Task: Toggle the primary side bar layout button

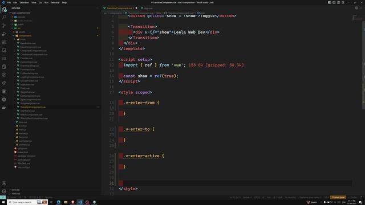Action: click(x=330, y=2)
